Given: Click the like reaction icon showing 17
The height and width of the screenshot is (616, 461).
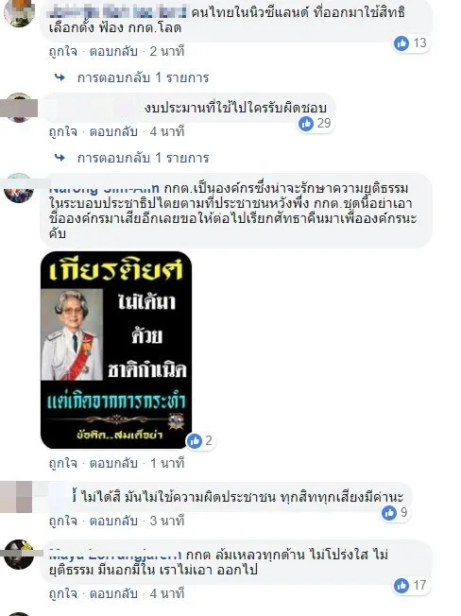Looking at the screenshot, I should tap(401, 586).
